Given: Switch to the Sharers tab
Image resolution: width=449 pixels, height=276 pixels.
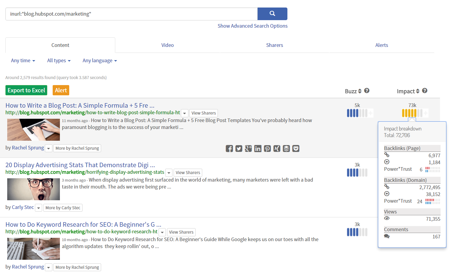Looking at the screenshot, I should coord(274,45).
